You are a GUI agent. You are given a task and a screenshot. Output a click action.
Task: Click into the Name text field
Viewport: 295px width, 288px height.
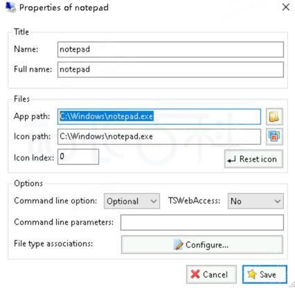click(170, 49)
